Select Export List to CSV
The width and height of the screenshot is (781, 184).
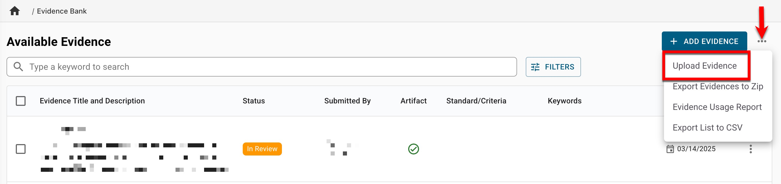tap(707, 128)
